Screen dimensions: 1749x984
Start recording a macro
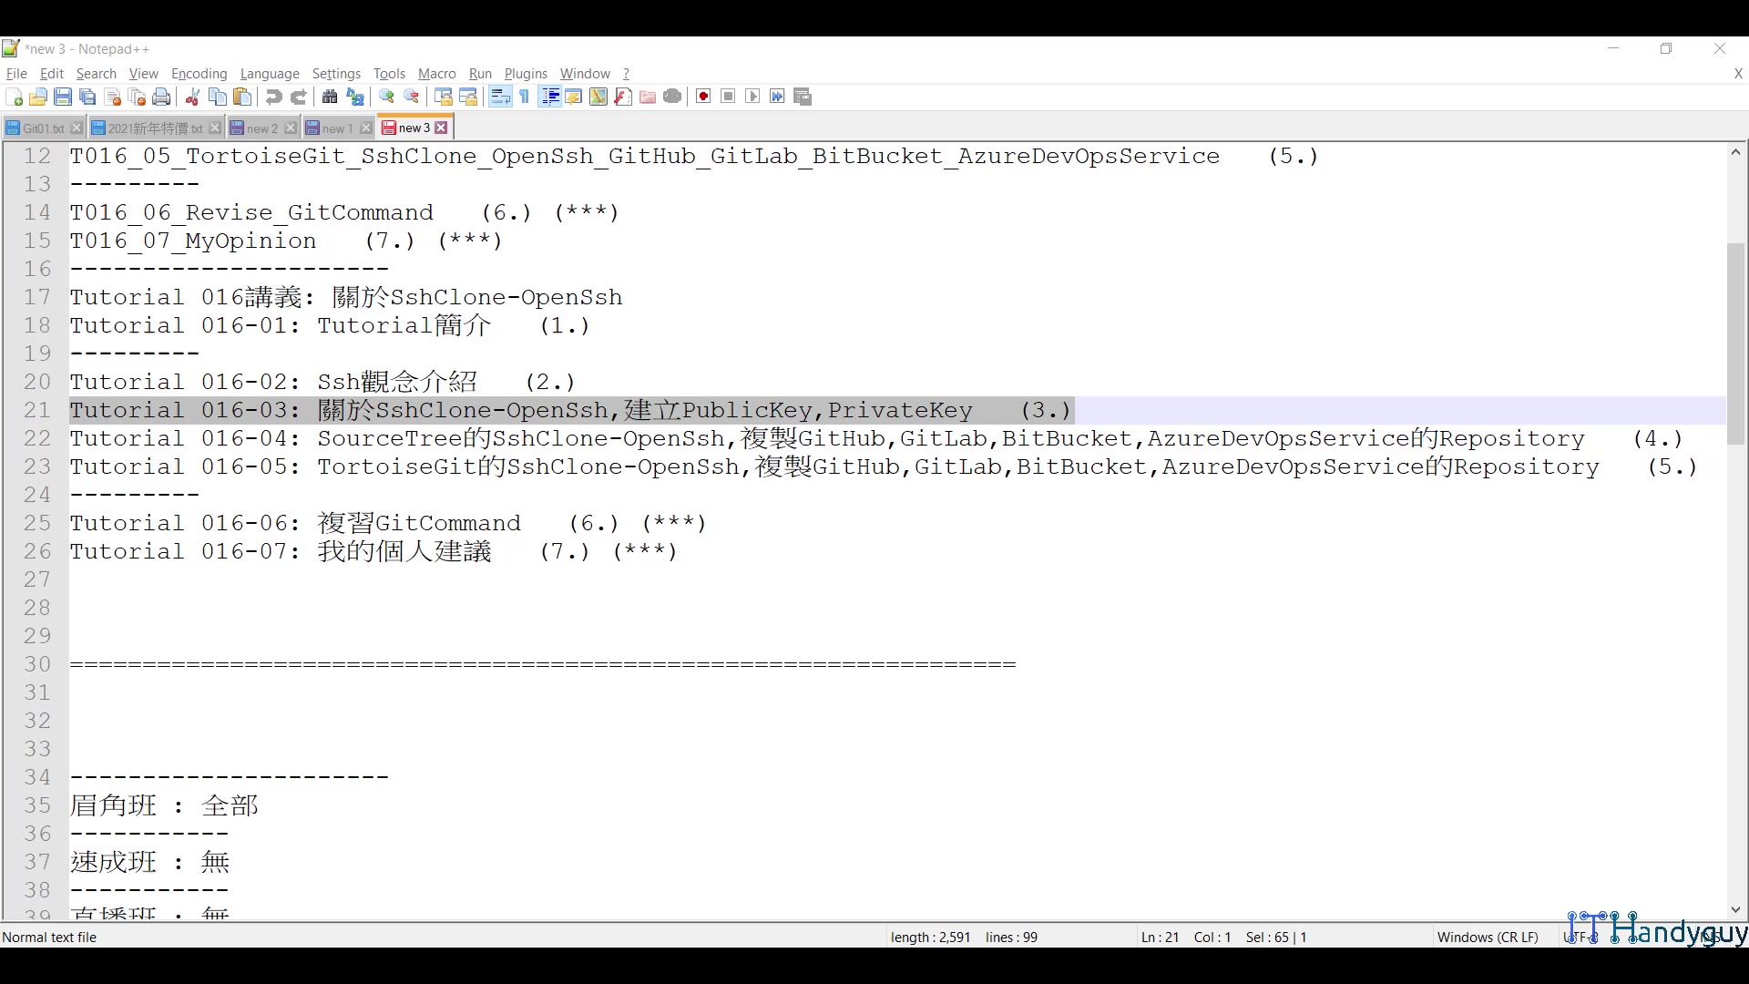coord(702,97)
